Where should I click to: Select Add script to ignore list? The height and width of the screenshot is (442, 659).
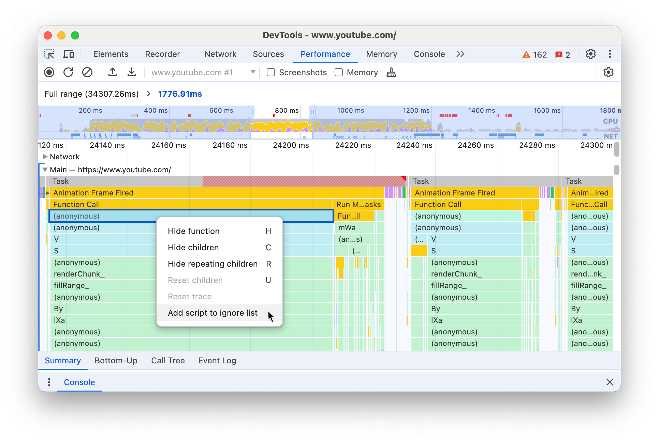[213, 313]
